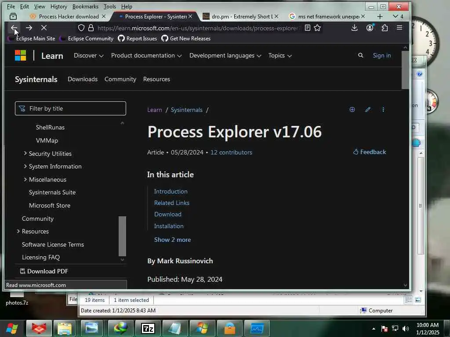Open the more actions three-dot menu
This screenshot has width=450, height=337.
(x=383, y=109)
